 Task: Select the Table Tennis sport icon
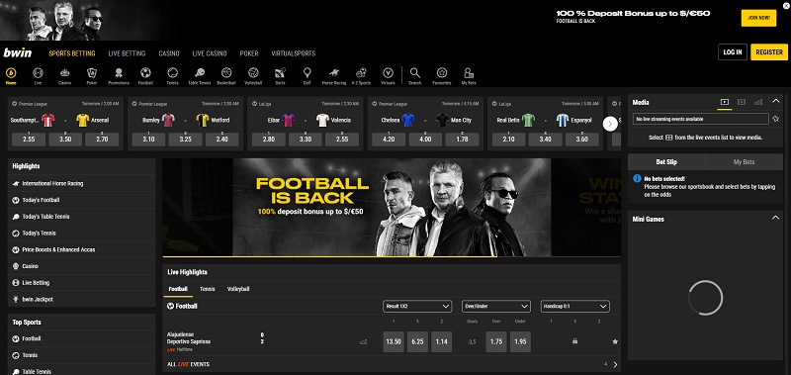click(x=200, y=76)
